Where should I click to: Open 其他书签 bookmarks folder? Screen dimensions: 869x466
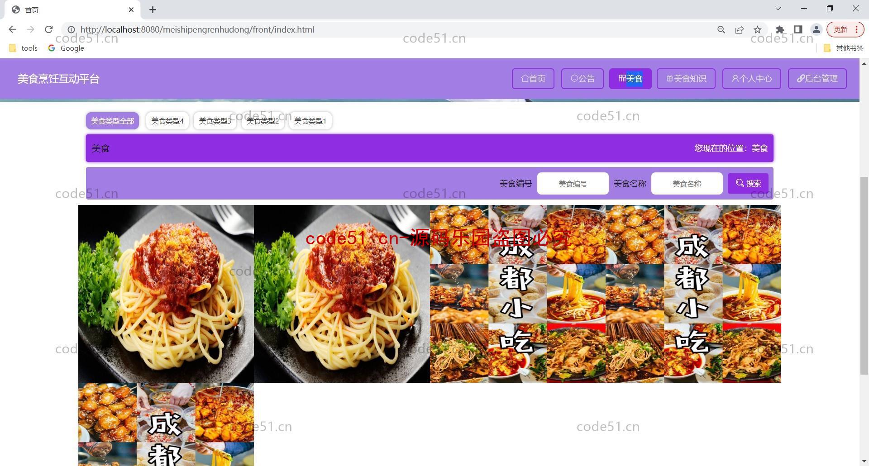point(843,48)
